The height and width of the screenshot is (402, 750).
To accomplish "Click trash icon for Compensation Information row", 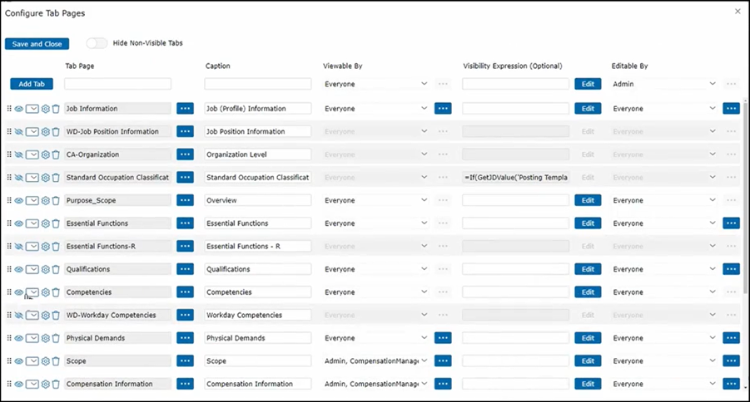I will (56, 385).
